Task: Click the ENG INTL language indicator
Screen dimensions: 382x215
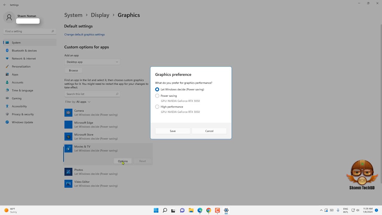Action: (346, 210)
